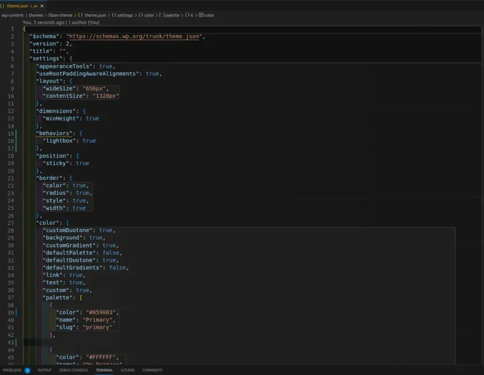Open wp-content in the breadcrumb
This screenshot has width=484, height=375.
(12, 15)
